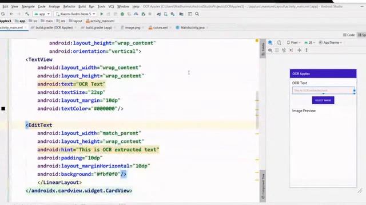Click the Search Everywhere magnifier icon
The image size is (366, 205).
point(197,14)
